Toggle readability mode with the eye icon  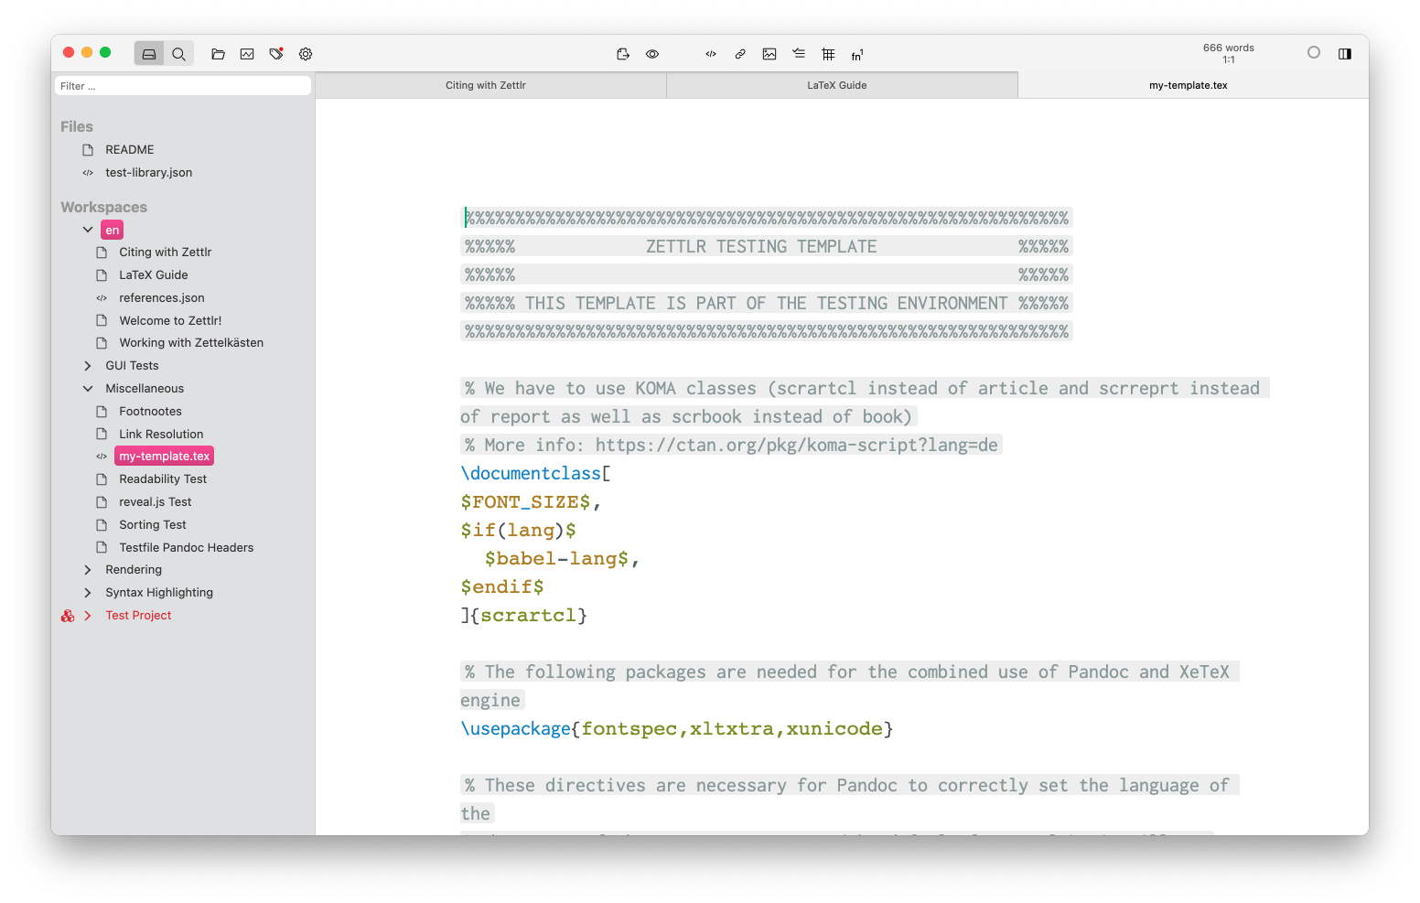(x=652, y=54)
